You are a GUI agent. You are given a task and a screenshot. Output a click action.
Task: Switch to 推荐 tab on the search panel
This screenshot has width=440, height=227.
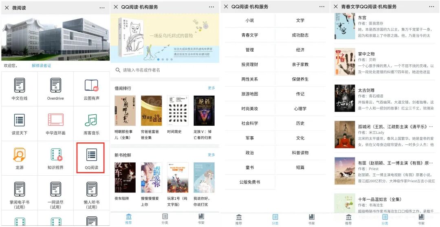tap(129, 219)
